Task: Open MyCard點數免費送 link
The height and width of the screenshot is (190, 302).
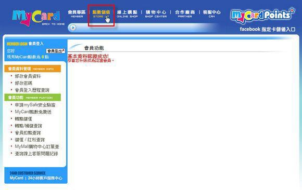Action: [x=33, y=112]
